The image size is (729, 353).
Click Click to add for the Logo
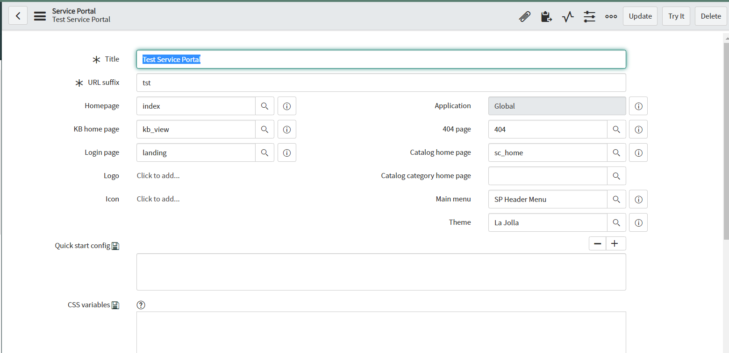pyautogui.click(x=158, y=175)
